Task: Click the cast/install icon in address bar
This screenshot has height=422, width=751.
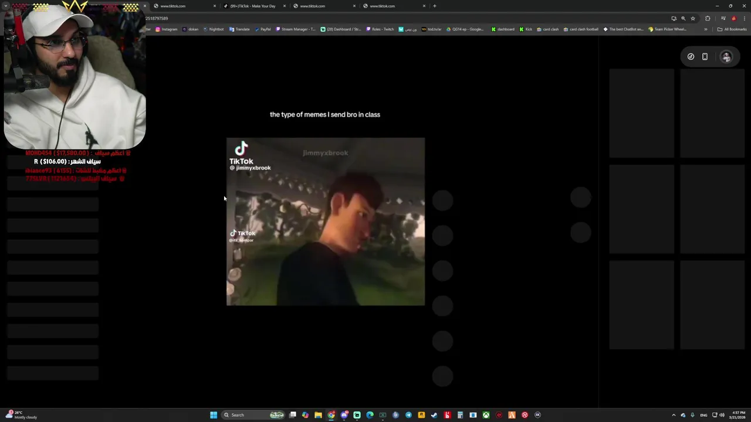Action: pos(674,18)
